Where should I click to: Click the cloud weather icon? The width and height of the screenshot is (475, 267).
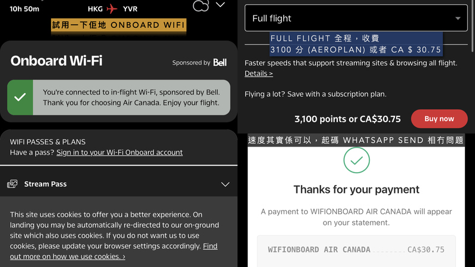[x=201, y=5]
